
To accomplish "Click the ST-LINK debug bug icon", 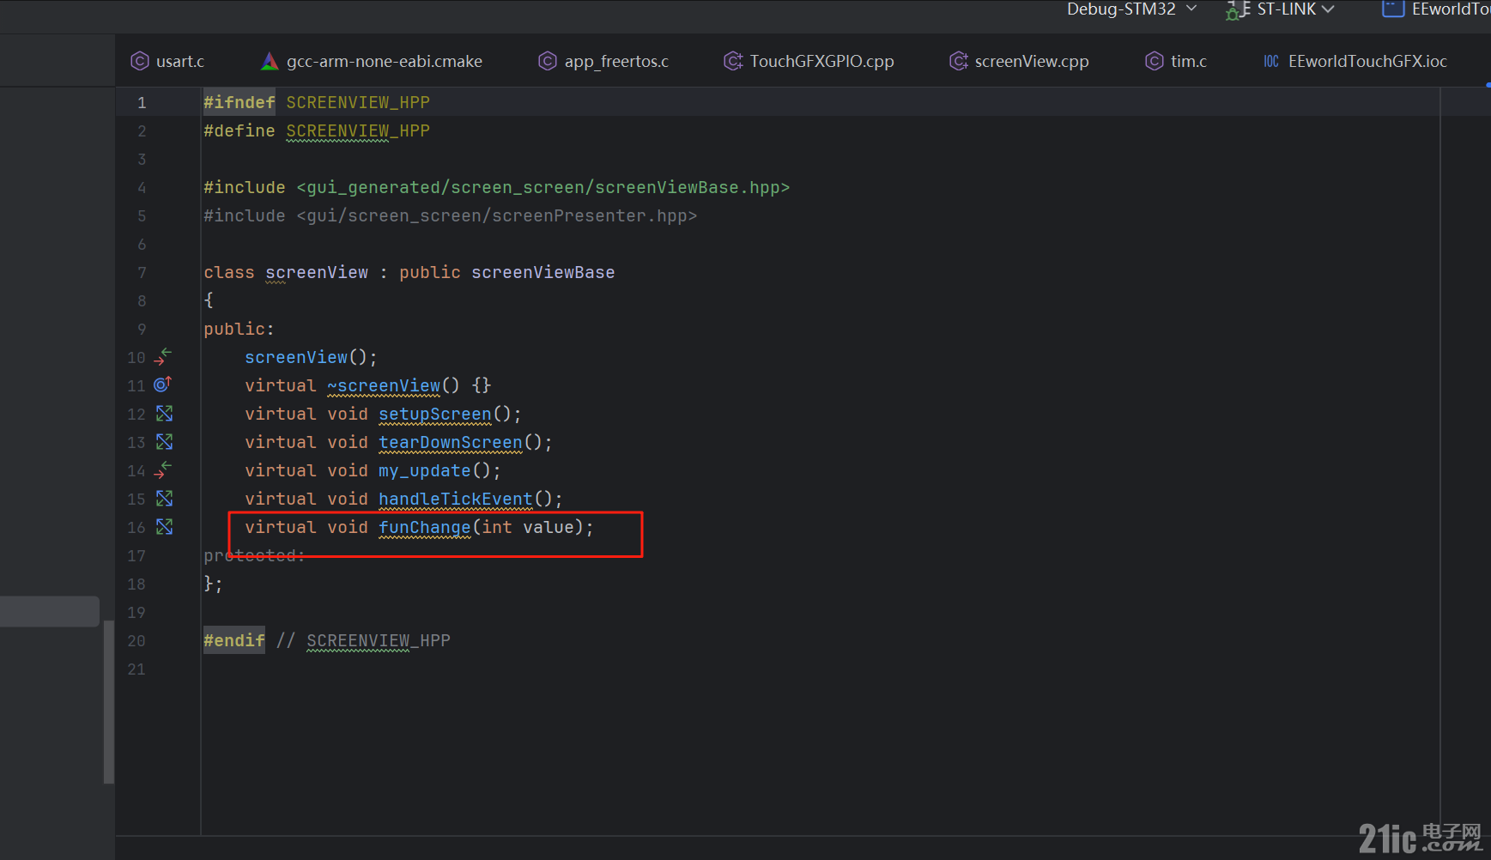I will (x=1237, y=10).
